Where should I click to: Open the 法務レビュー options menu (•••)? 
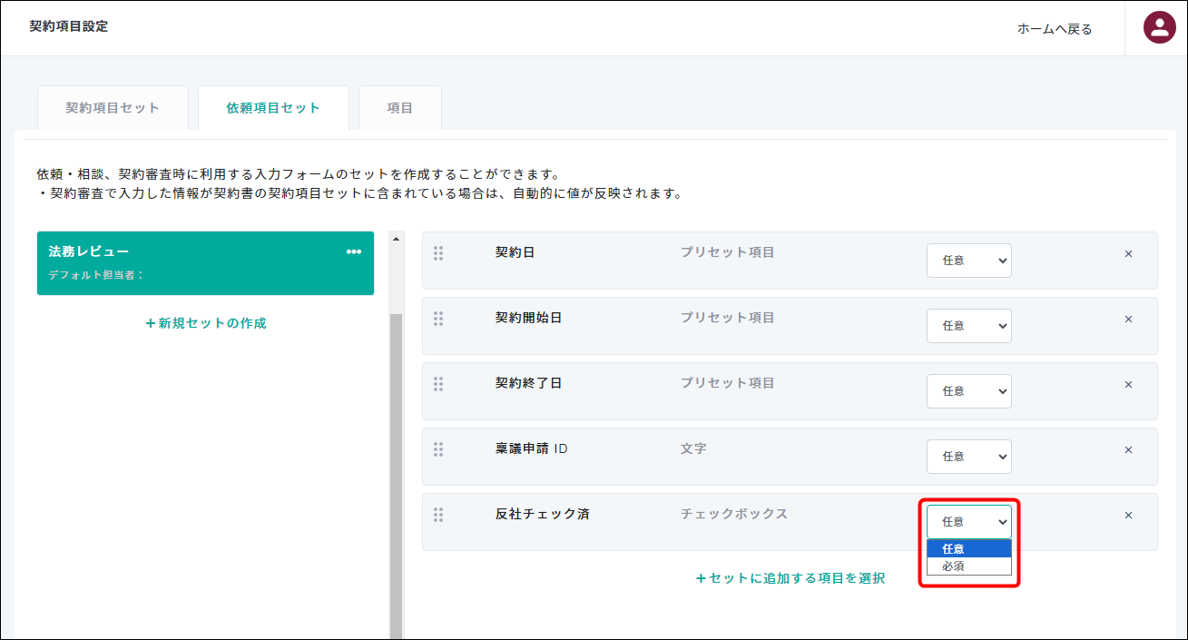click(x=353, y=251)
